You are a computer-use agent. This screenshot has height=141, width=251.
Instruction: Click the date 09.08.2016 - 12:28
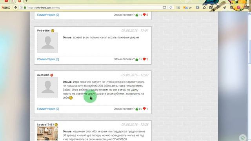point(135,125)
